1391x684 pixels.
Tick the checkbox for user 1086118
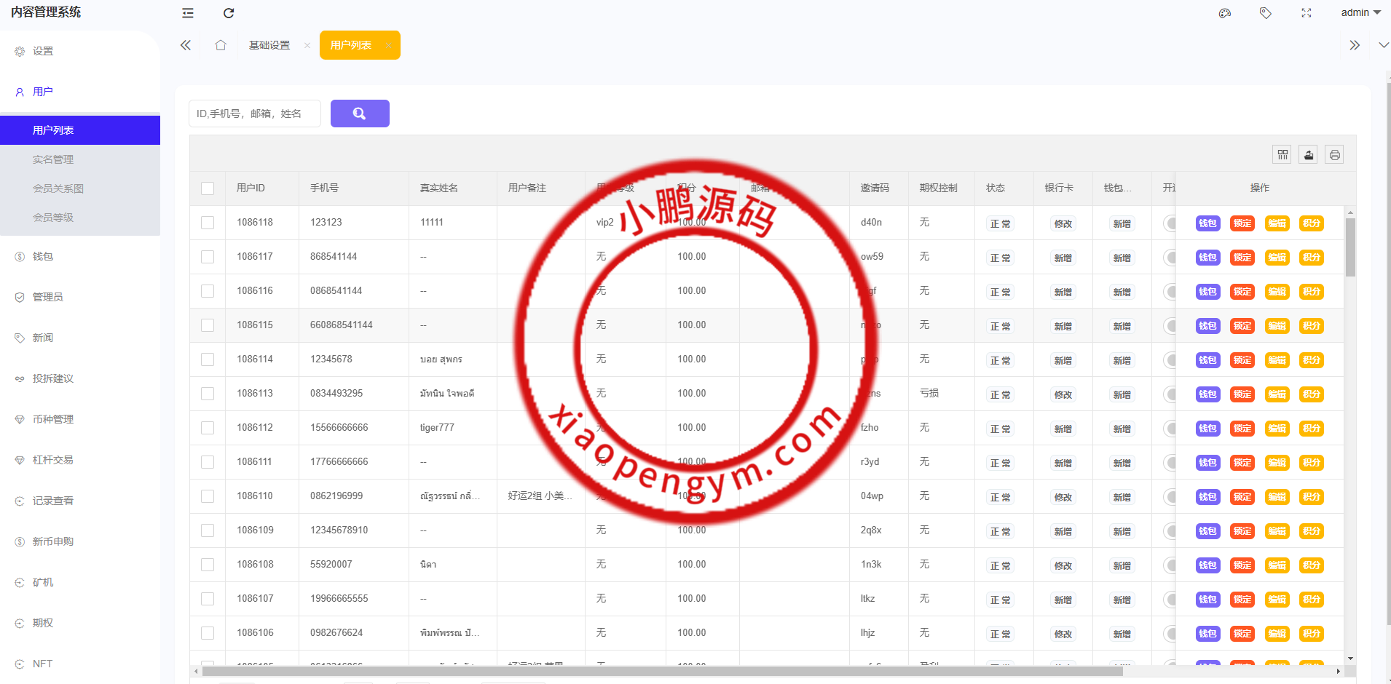[x=208, y=223]
